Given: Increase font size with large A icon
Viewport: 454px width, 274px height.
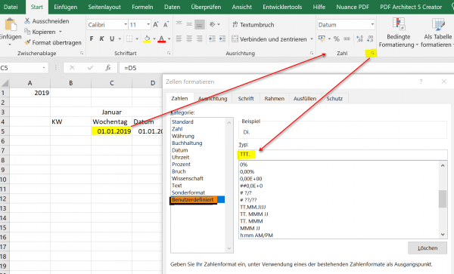Looking at the screenshot, I should tap(156, 25).
